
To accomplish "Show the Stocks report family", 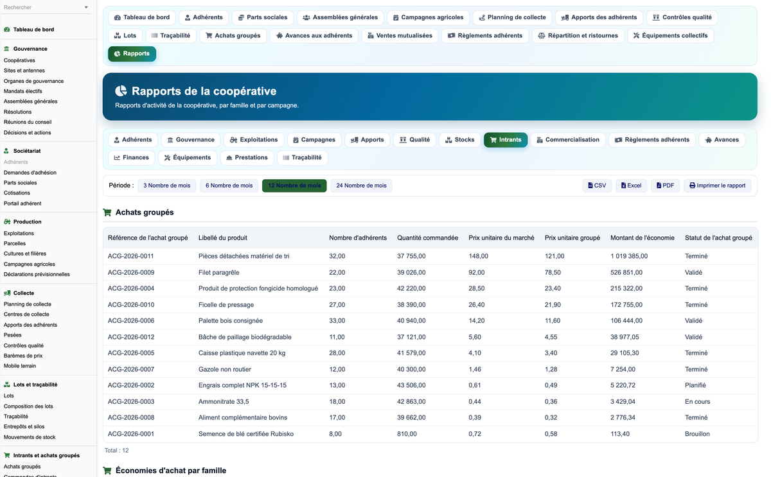I will (459, 139).
